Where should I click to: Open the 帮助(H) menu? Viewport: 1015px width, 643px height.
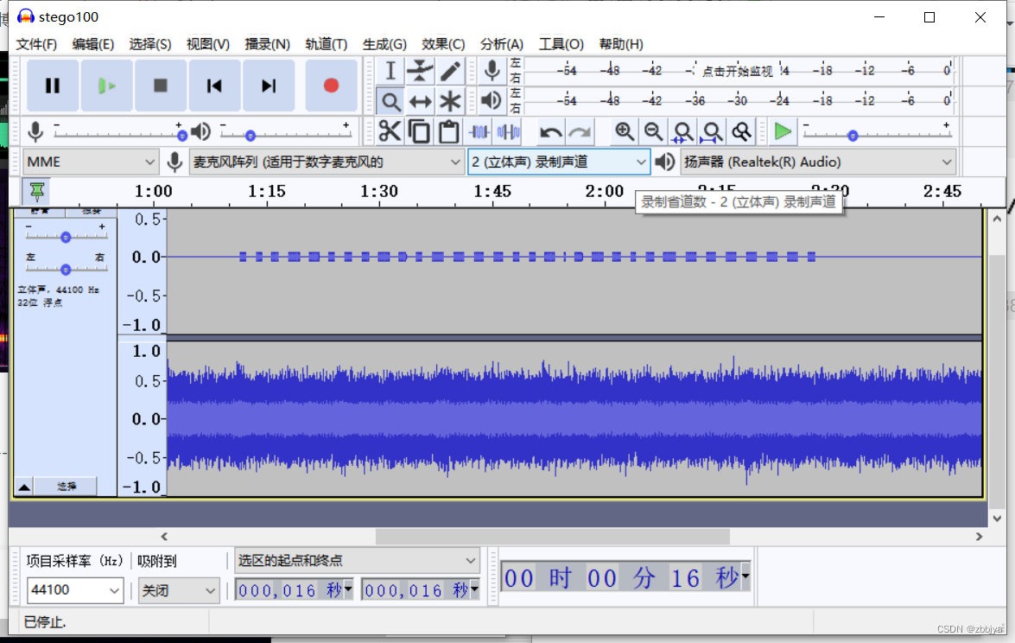point(621,44)
